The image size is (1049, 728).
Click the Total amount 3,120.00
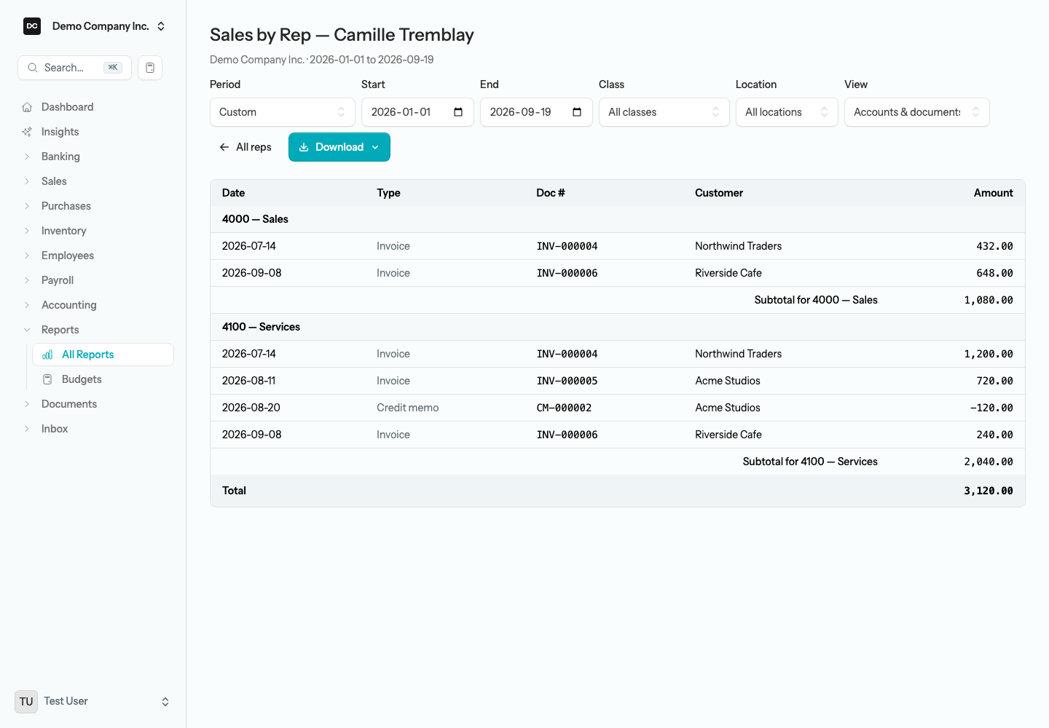989,491
